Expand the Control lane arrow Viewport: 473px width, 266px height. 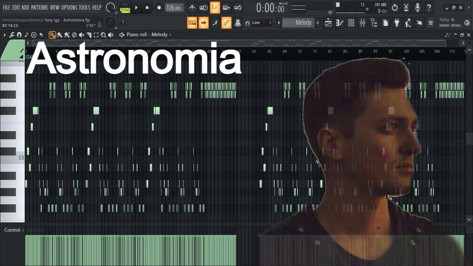[23, 230]
